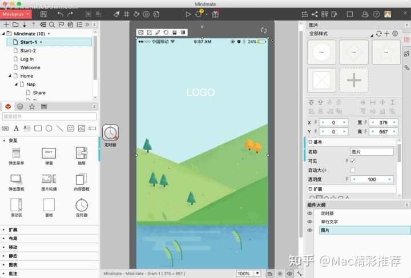The width and height of the screenshot is (411, 278).
Task: Collapse the 交互 component category
Action: pos(3,140)
